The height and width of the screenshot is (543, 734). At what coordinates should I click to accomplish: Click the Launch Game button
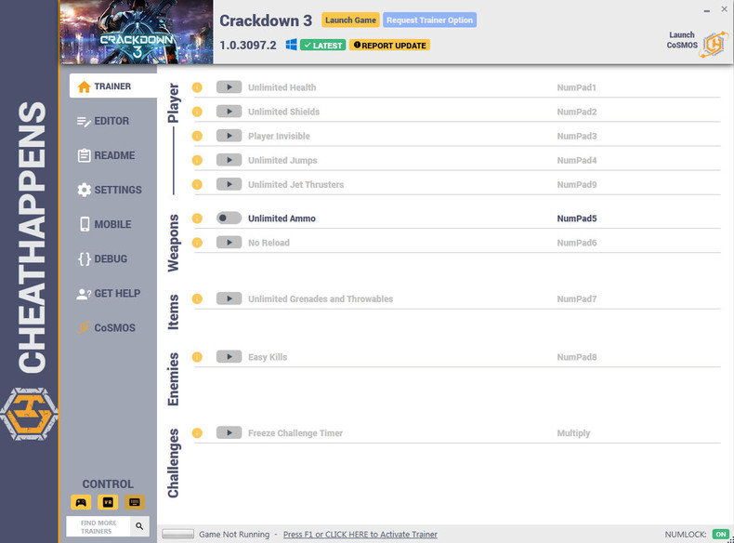coord(350,20)
